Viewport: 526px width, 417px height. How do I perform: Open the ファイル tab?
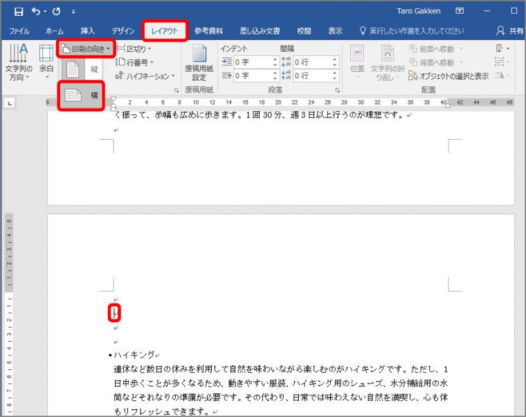click(x=19, y=31)
